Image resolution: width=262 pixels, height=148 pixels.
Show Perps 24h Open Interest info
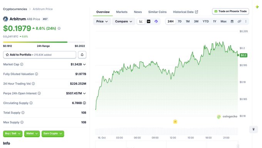[x=39, y=94]
